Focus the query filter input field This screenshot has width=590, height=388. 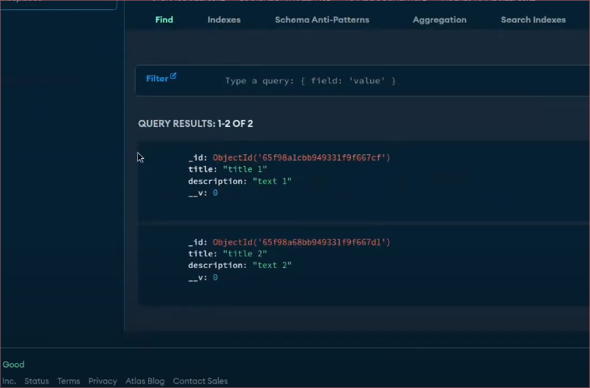pyautogui.click(x=399, y=81)
